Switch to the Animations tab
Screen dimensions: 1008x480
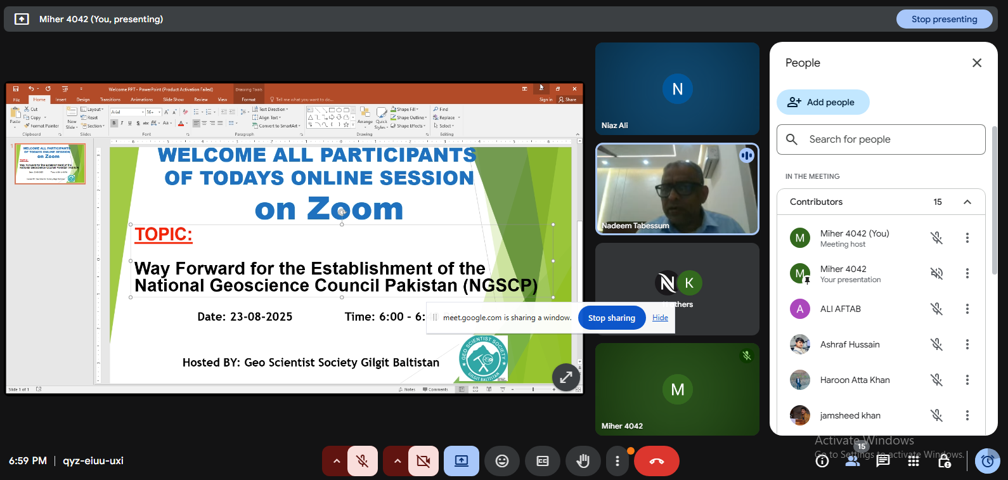coord(142,100)
